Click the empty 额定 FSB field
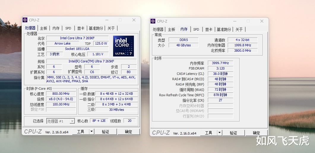Image resolution: width=315 pixels, height=153 pixels. (61, 110)
